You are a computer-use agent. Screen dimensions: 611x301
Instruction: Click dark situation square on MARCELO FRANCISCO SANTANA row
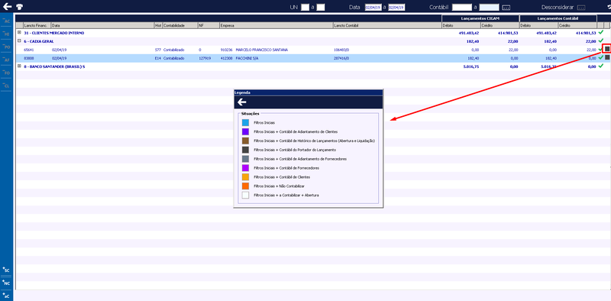pos(607,49)
